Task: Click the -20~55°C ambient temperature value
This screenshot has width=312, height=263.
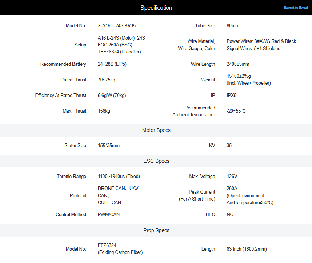Action: click(x=236, y=111)
